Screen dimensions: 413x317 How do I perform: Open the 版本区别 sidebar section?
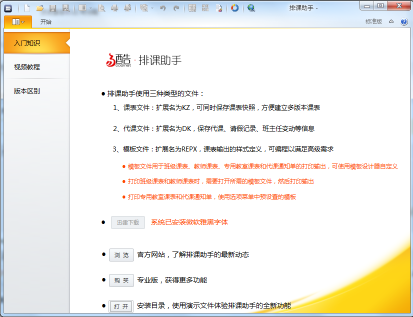point(27,91)
